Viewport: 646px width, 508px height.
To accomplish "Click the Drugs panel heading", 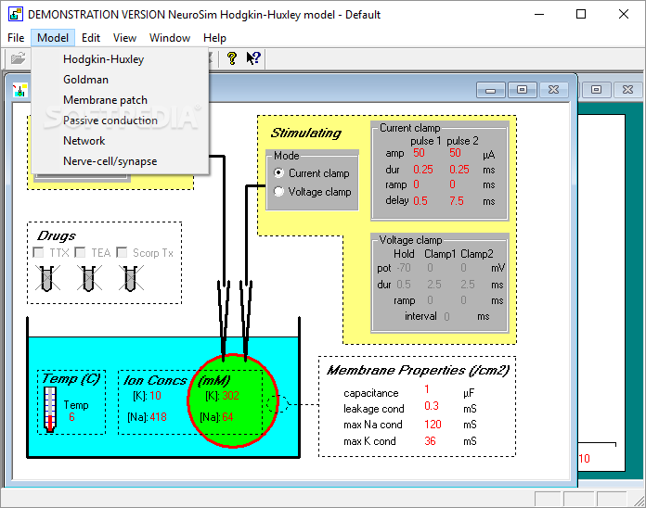I will (57, 235).
